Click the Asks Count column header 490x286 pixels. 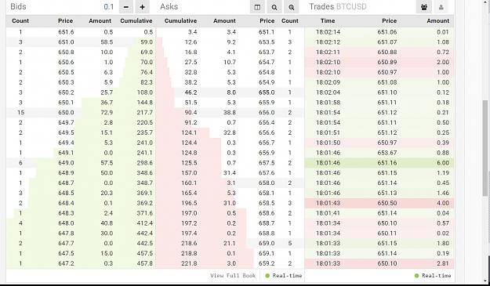tap(289, 21)
